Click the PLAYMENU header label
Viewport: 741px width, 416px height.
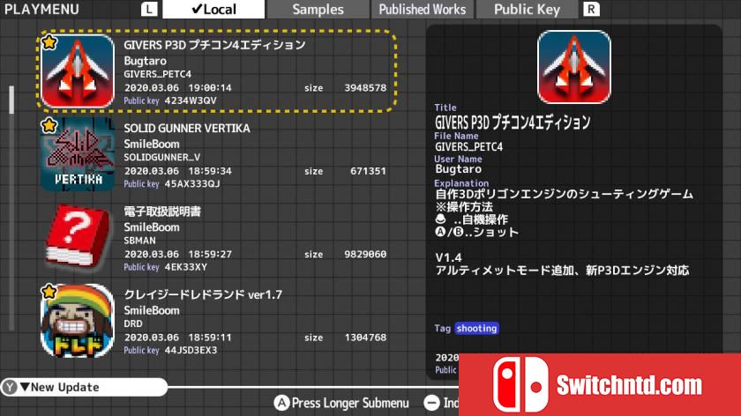click(41, 9)
